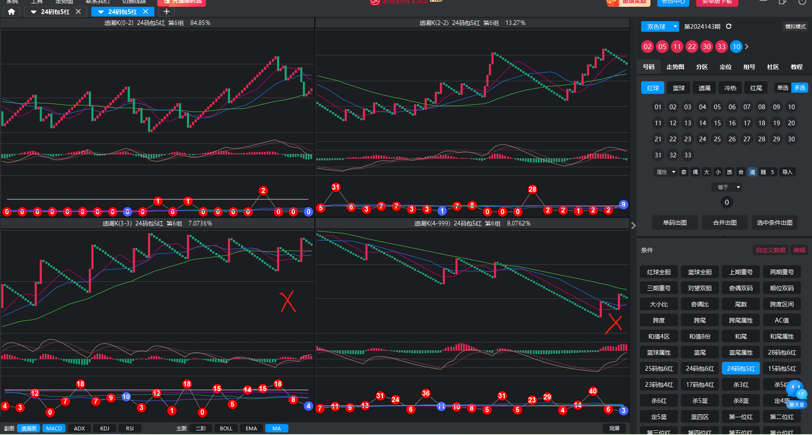The height and width of the screenshot is (435, 812).
Task: Switch to the 定位 tab
Action: pos(726,67)
